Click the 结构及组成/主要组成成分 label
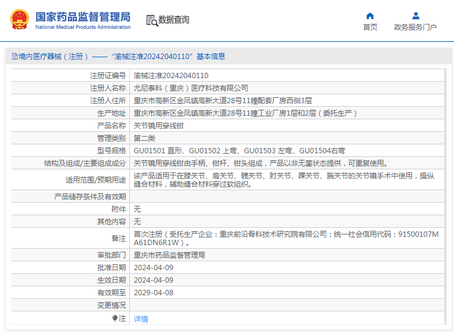The width and height of the screenshot is (454, 334). (x=85, y=163)
